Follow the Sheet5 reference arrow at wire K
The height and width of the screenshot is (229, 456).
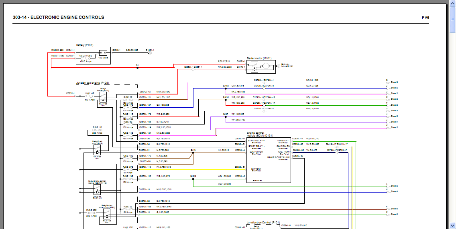pos(389,128)
